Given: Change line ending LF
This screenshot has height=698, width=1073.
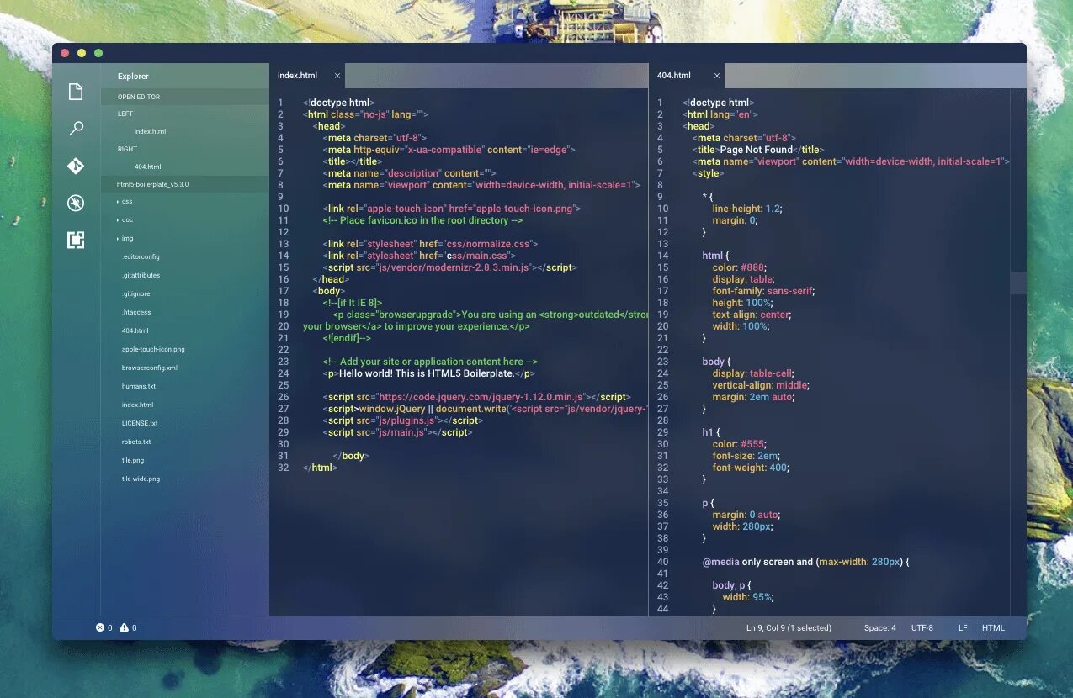Looking at the screenshot, I should [963, 627].
